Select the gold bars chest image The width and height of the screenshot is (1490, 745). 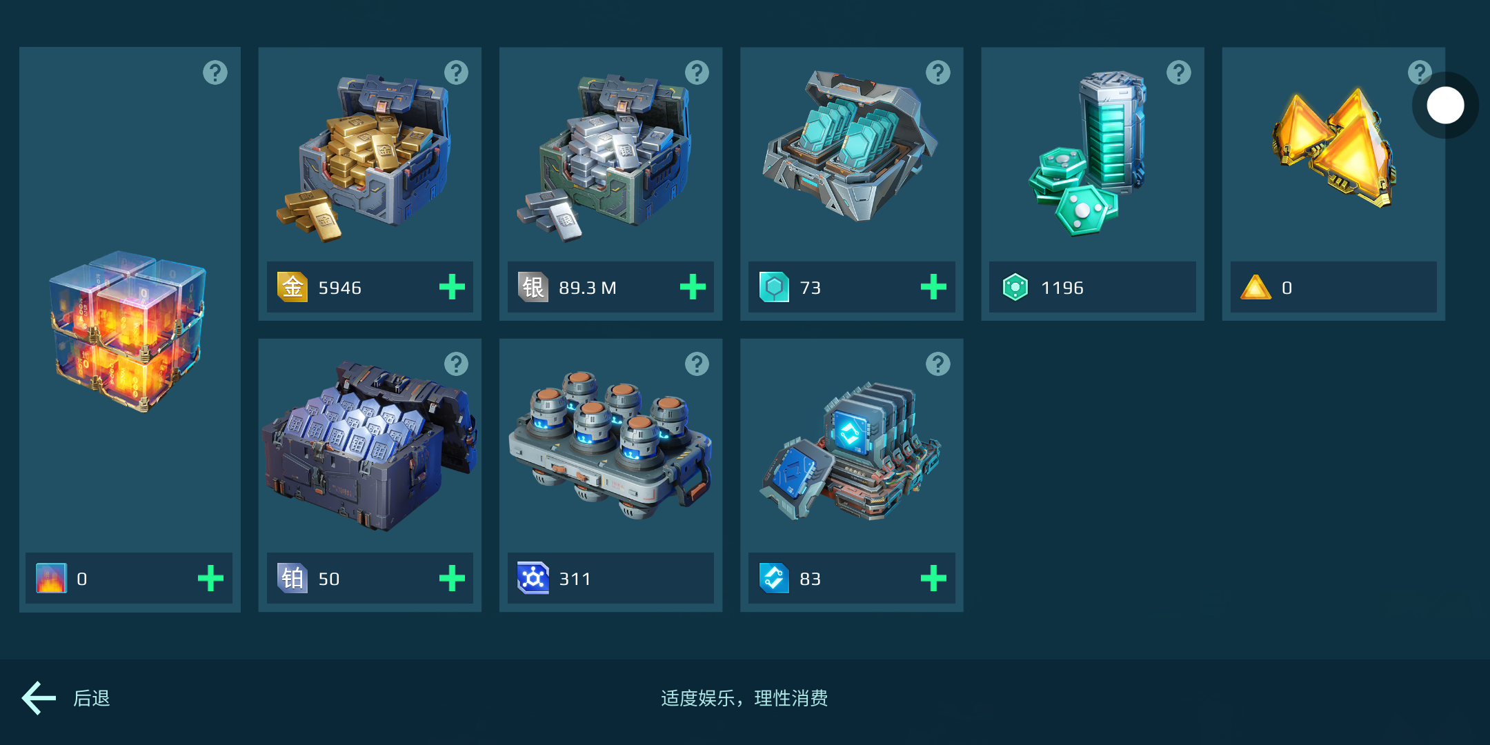pos(364,158)
